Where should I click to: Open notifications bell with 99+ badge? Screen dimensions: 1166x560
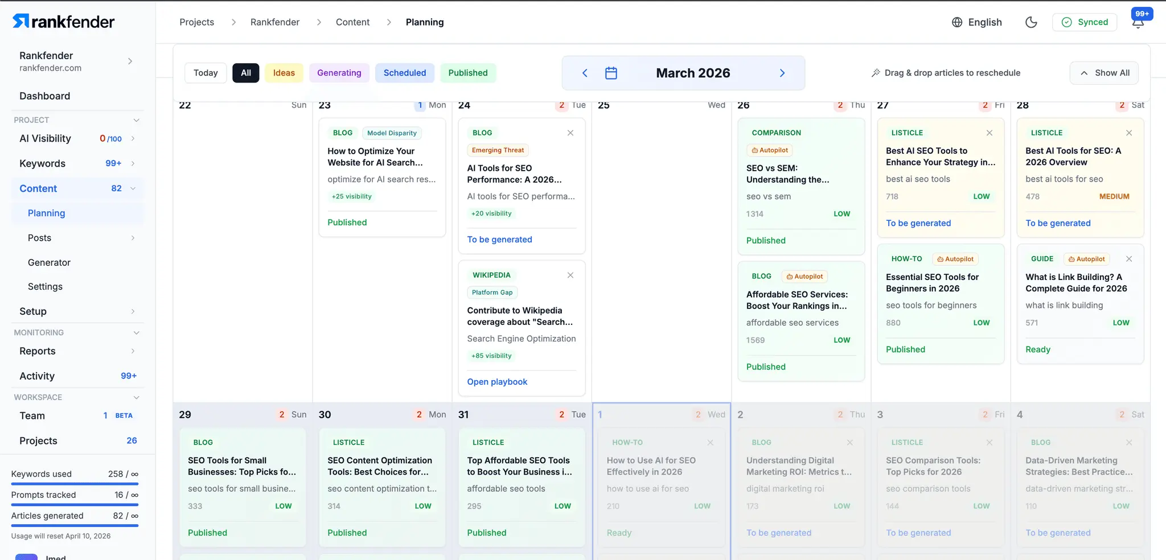(x=1138, y=22)
